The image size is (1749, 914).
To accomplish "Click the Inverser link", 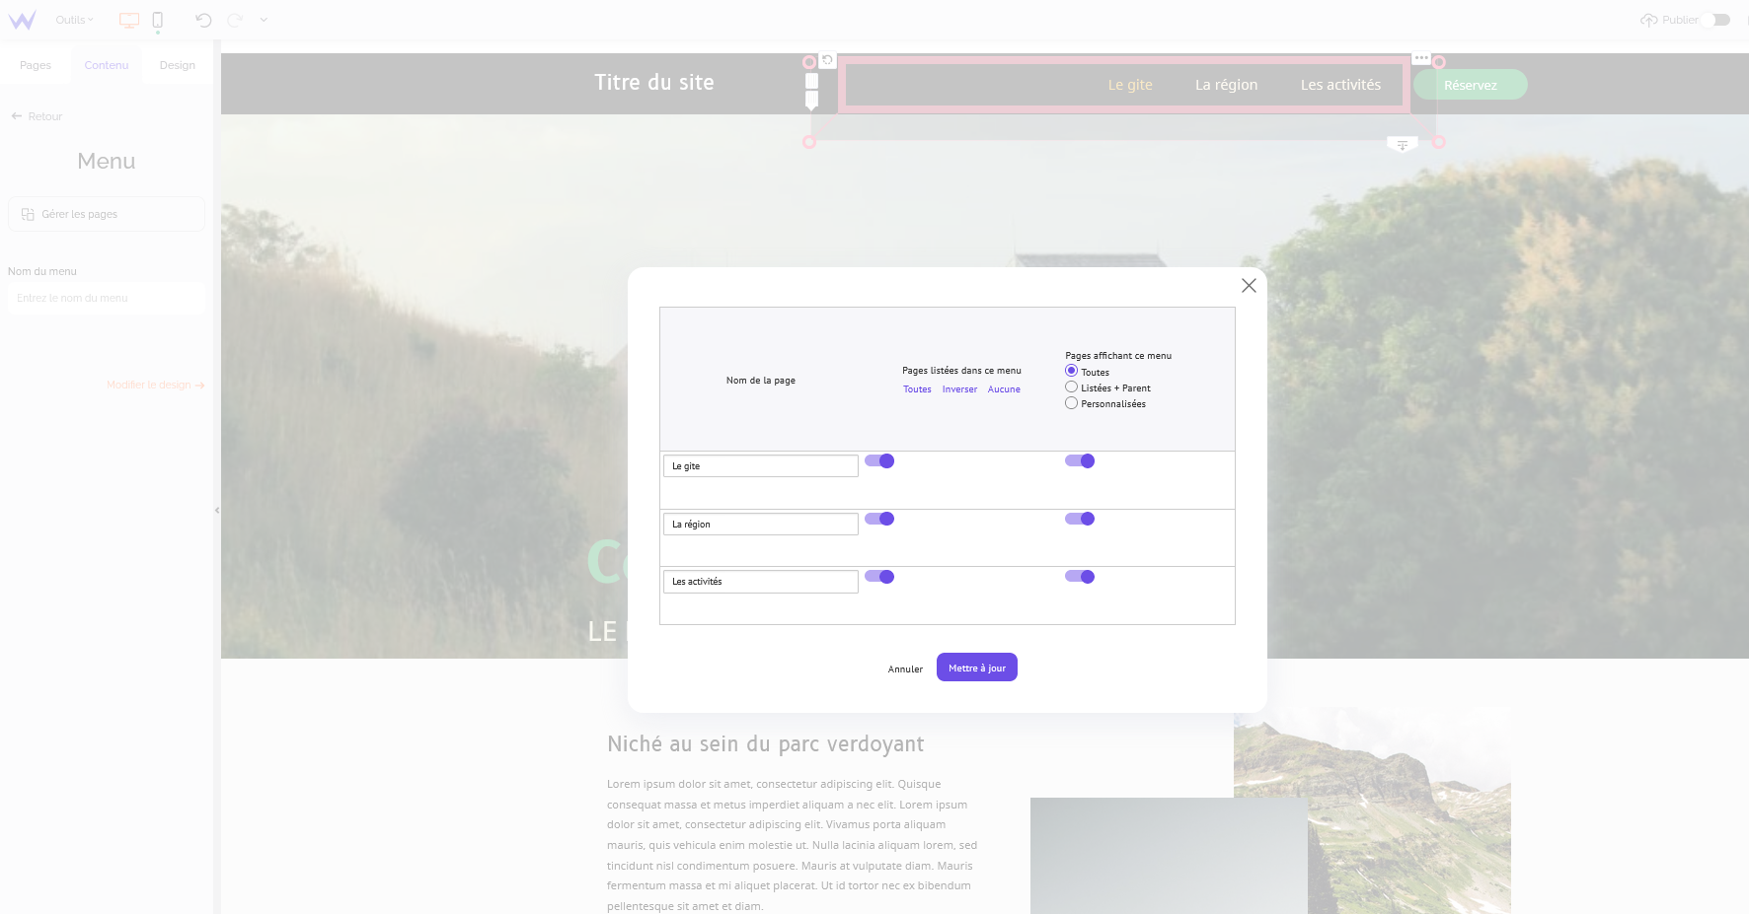I will pyautogui.click(x=959, y=389).
